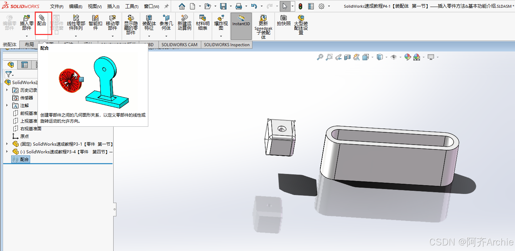The image size is (515, 251).
Task: Switch to the Assembly (装配体) tab
Action: [10, 44]
